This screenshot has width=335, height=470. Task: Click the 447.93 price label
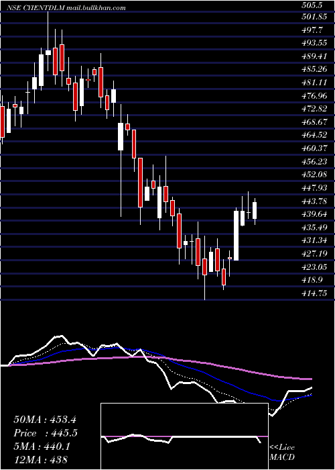[x=316, y=187]
